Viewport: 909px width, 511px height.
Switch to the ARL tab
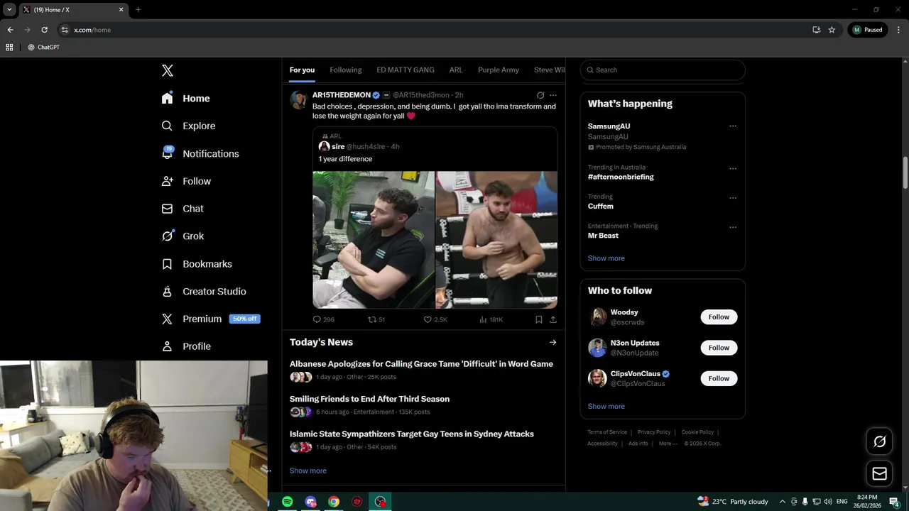tap(456, 70)
